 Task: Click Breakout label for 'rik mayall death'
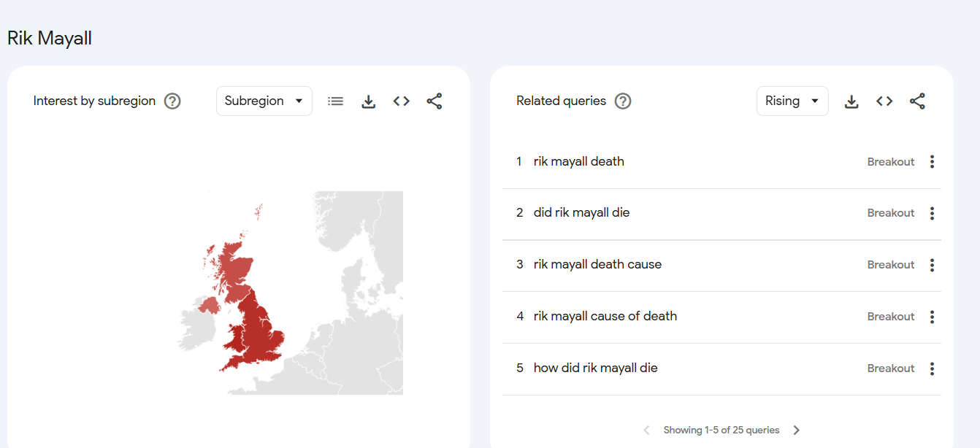(891, 162)
